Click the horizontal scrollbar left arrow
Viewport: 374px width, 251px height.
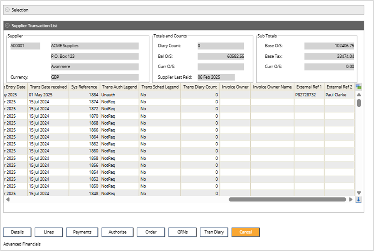coord(8,199)
